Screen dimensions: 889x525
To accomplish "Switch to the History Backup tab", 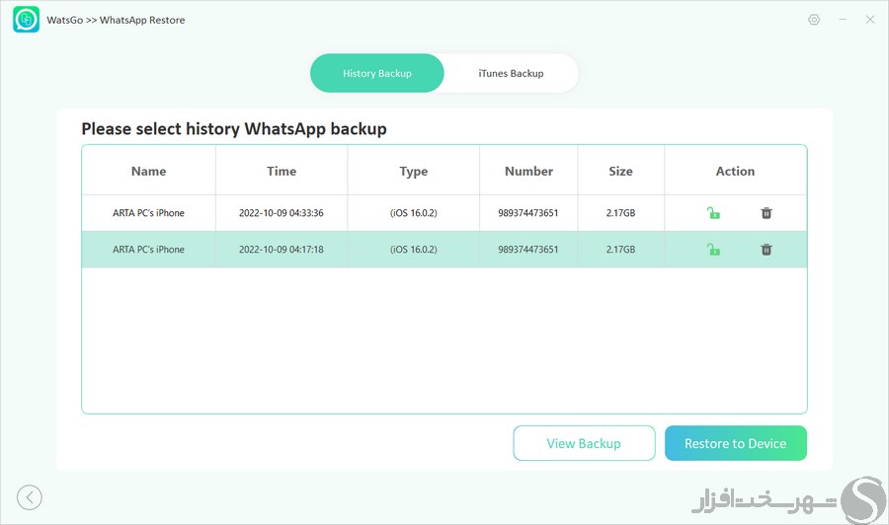I will pyautogui.click(x=377, y=73).
